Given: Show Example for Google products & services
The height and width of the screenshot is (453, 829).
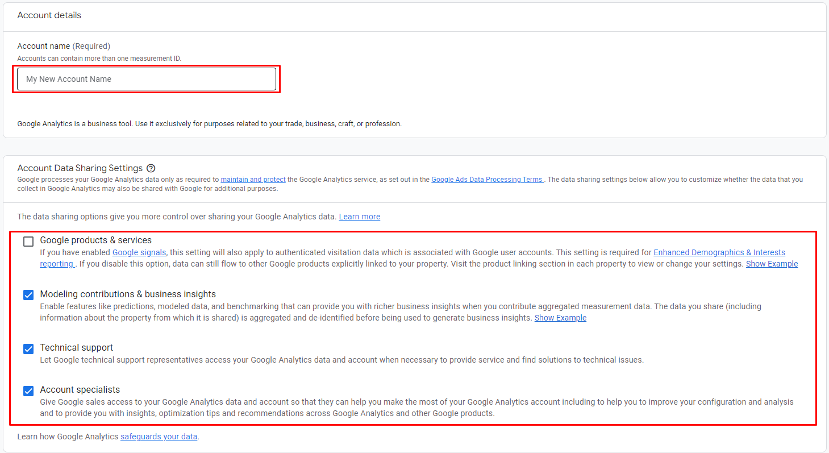Looking at the screenshot, I should [772, 264].
